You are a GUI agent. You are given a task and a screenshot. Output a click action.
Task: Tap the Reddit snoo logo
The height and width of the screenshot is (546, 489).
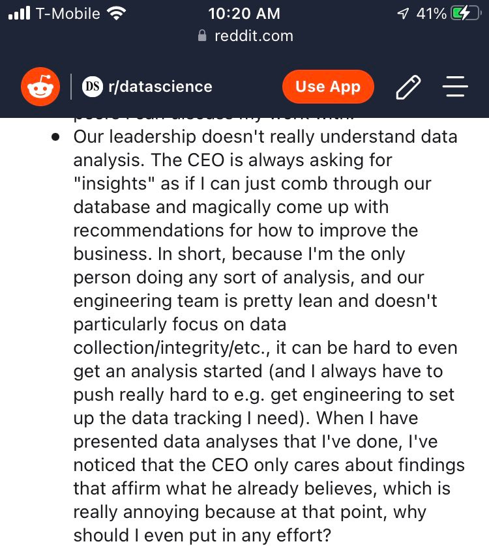click(40, 86)
